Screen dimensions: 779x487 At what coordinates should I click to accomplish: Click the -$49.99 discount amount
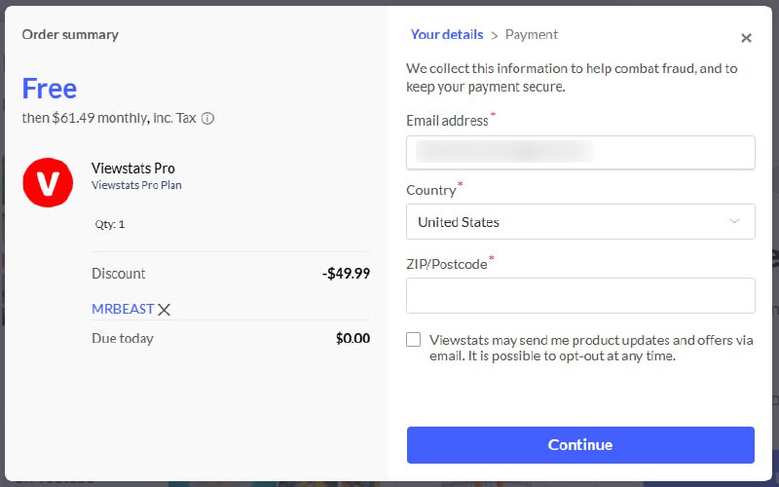click(x=346, y=274)
